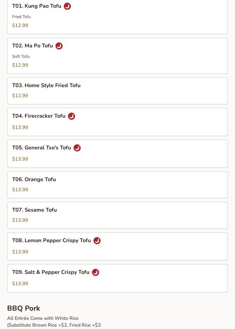Click the spicy icon after Lemon Pepper Crispy Tofu

pos(97,241)
